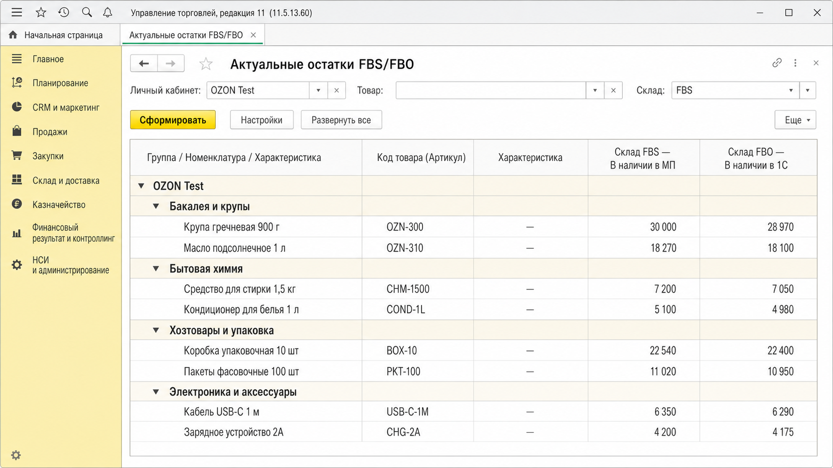Viewport: 833px width, 468px height.
Task: Click the Характеристика column header
Action: point(530,158)
